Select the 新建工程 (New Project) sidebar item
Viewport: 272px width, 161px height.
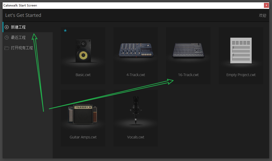28,27
